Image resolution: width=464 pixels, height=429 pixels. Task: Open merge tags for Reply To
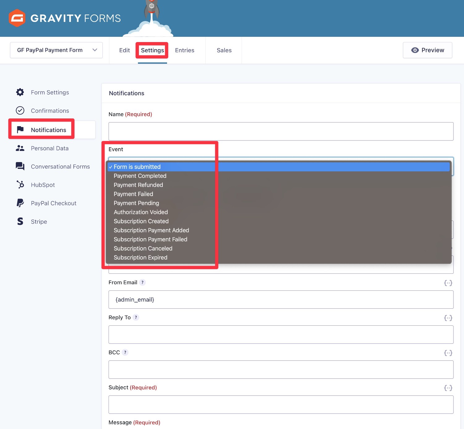click(448, 318)
